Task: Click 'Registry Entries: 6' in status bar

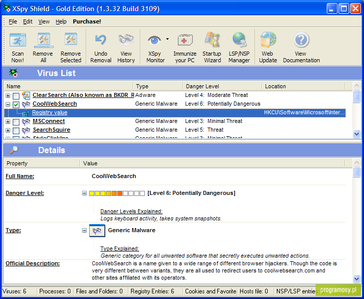Action: click(155, 291)
